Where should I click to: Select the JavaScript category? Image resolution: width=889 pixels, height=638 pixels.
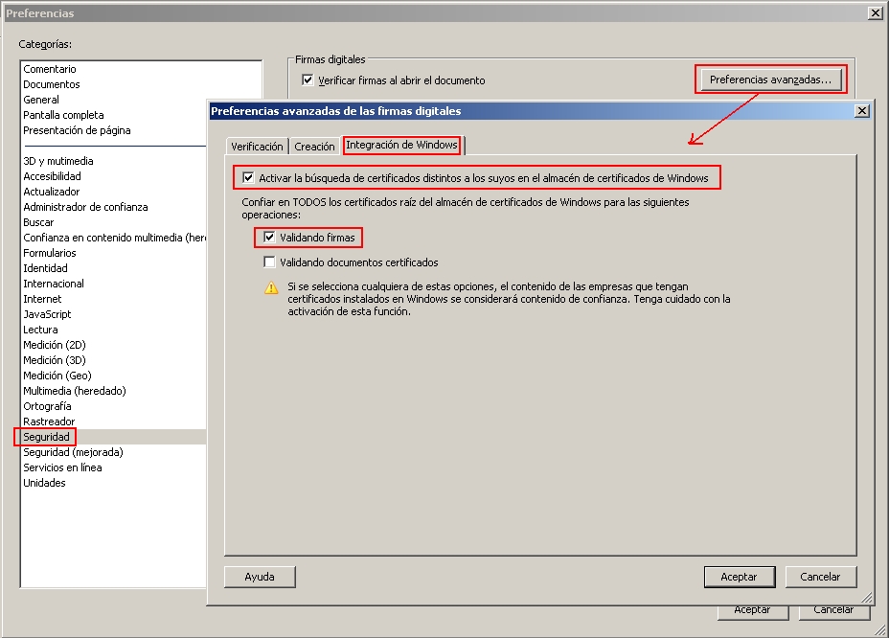pos(47,314)
